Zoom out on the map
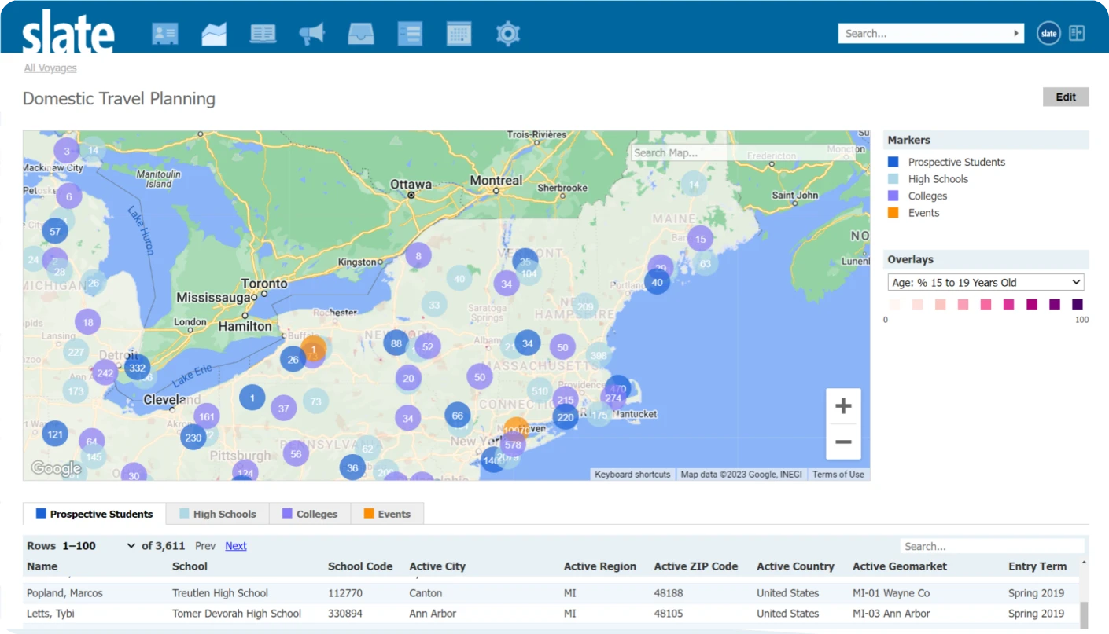Screen dimensions: 1109x634 coord(843,442)
